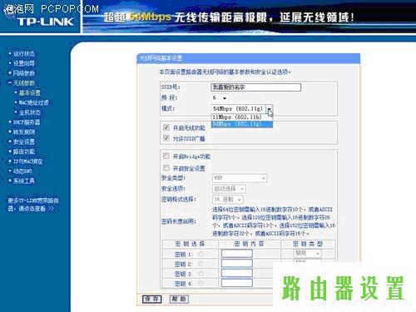Expand 网络参数 in the sidebar
The width and height of the screenshot is (416, 312).
[x=24, y=73]
